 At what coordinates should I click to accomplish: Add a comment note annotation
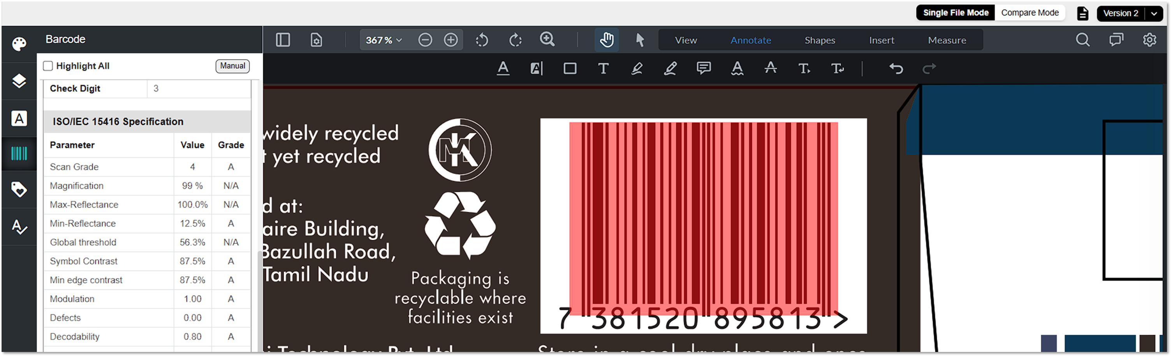704,68
